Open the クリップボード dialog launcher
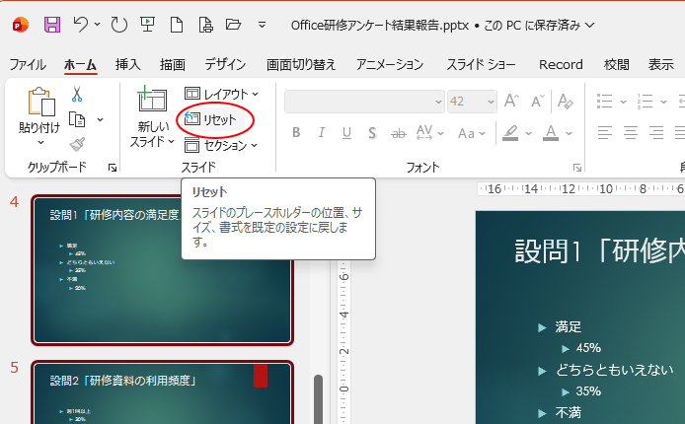Screen dimensions: 685x424 pyautogui.click(x=113, y=168)
